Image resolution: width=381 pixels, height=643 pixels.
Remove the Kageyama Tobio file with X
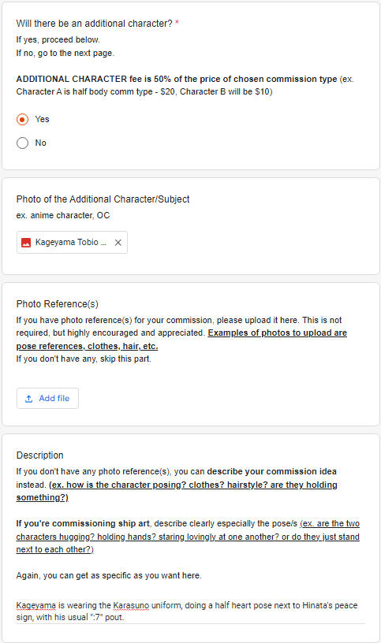click(118, 243)
